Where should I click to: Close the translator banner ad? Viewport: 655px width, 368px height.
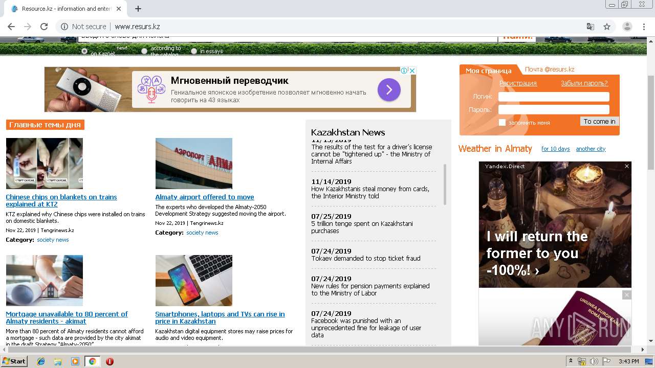[412, 71]
